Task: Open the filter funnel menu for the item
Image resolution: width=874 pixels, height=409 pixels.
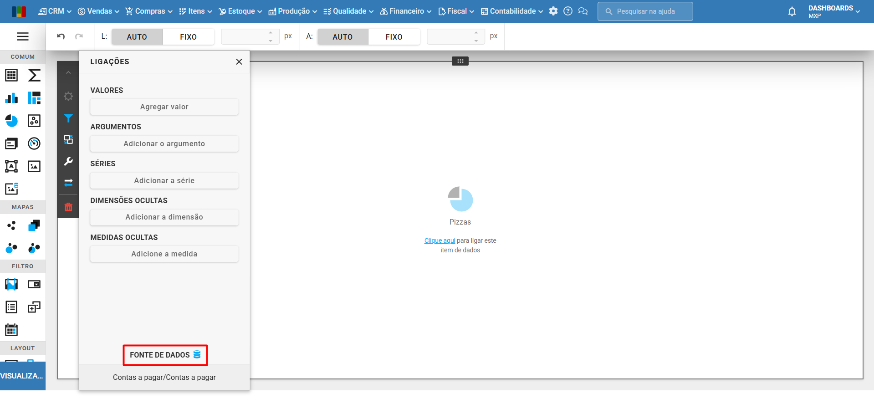Action: point(68,118)
